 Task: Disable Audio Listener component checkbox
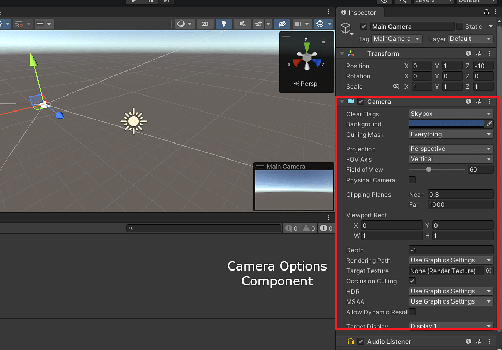pos(361,341)
